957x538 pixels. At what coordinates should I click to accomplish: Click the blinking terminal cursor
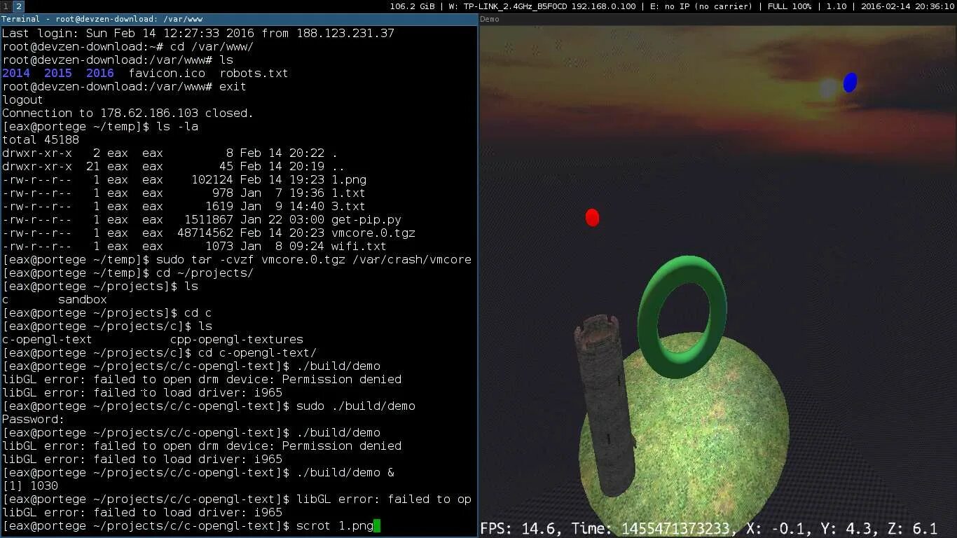[378, 525]
